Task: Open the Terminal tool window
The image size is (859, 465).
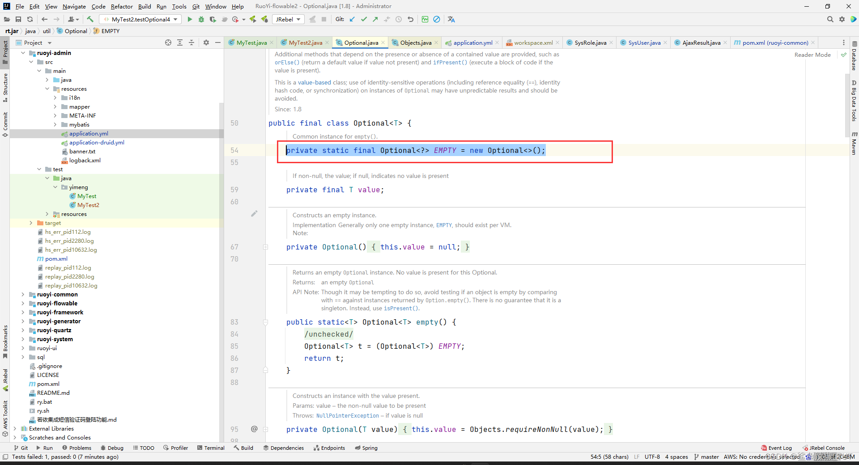Action: coord(211,448)
